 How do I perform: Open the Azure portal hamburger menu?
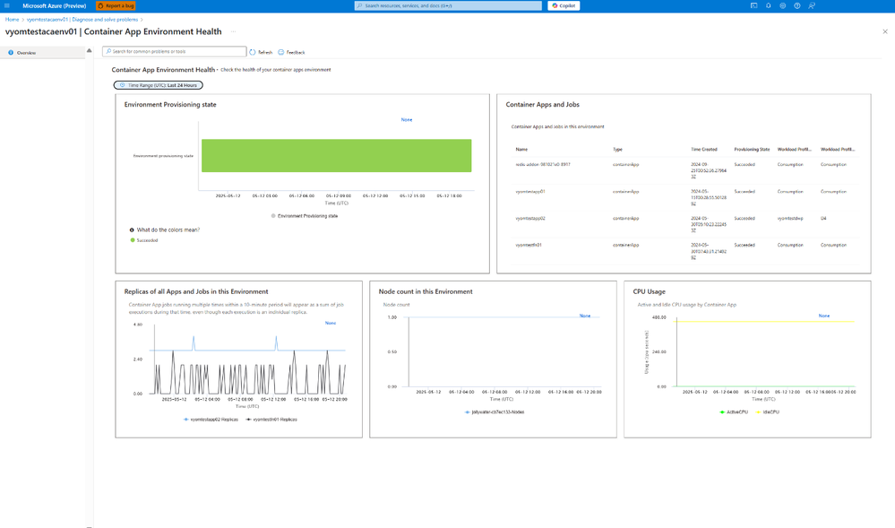(7, 5)
